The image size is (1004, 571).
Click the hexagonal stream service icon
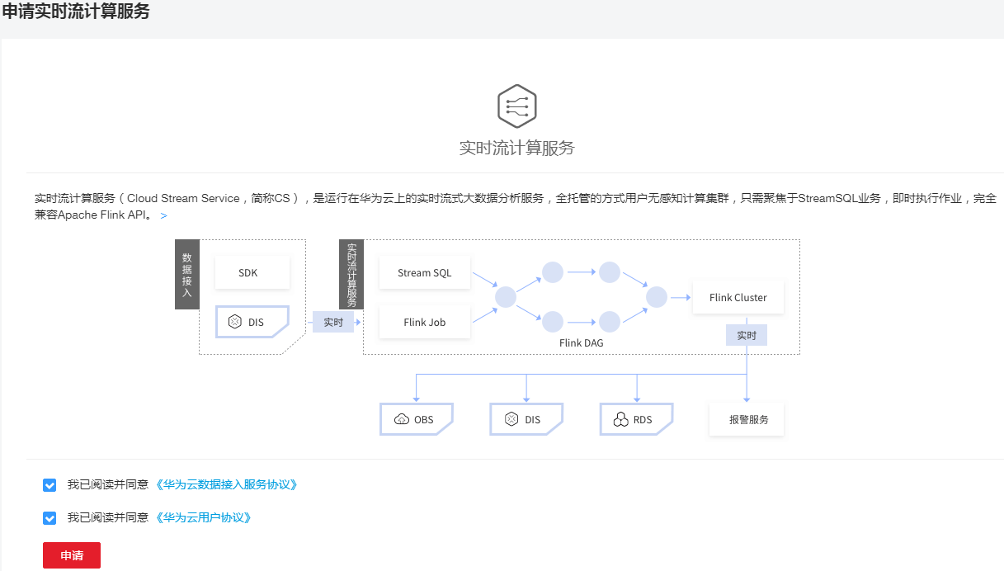click(517, 106)
